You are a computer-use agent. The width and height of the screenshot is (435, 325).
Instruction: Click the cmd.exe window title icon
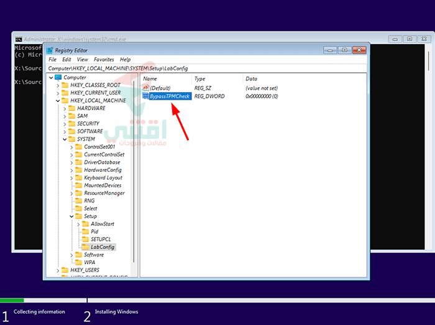(x=19, y=39)
